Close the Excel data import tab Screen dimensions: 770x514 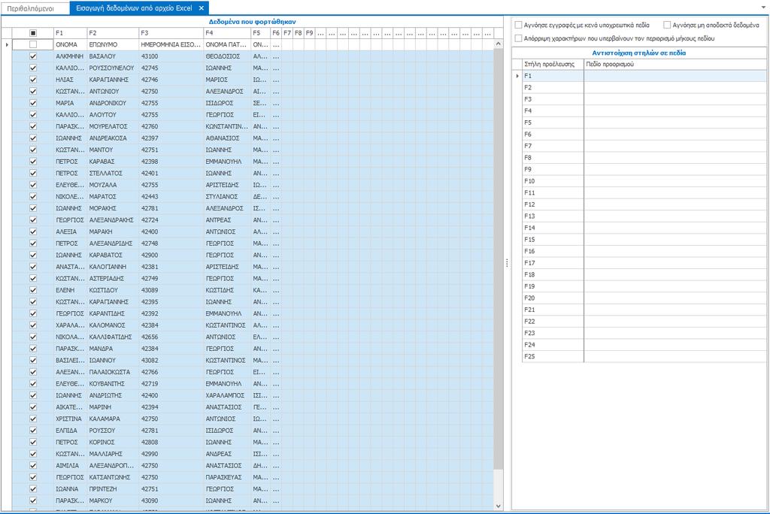(x=202, y=8)
